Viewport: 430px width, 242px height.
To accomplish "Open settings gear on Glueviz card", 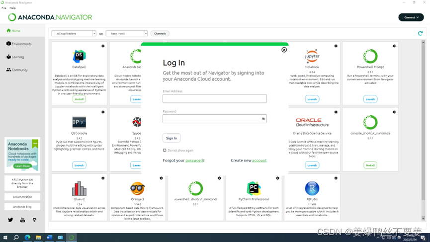I will tap(103, 178).
